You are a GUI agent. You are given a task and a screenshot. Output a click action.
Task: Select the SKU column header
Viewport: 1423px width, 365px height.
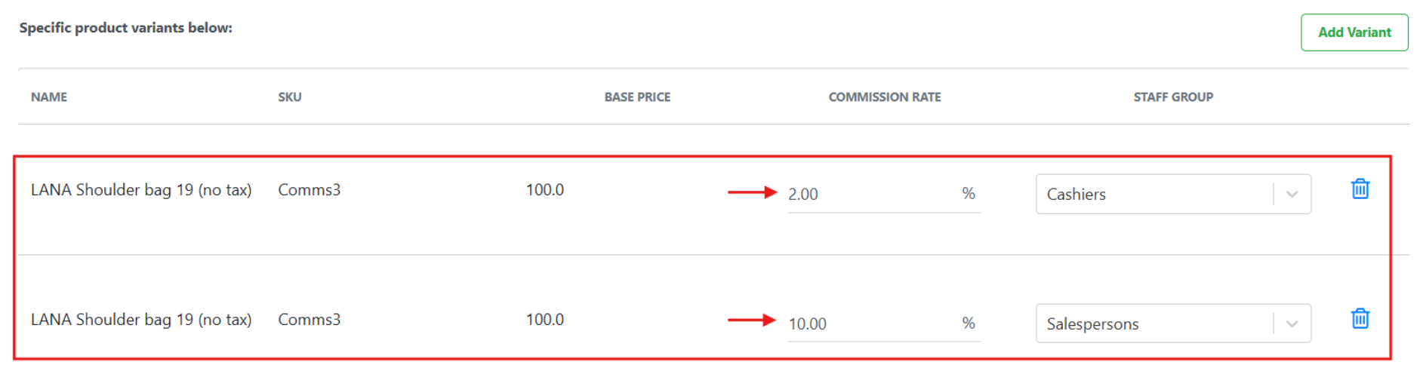pyautogui.click(x=290, y=97)
